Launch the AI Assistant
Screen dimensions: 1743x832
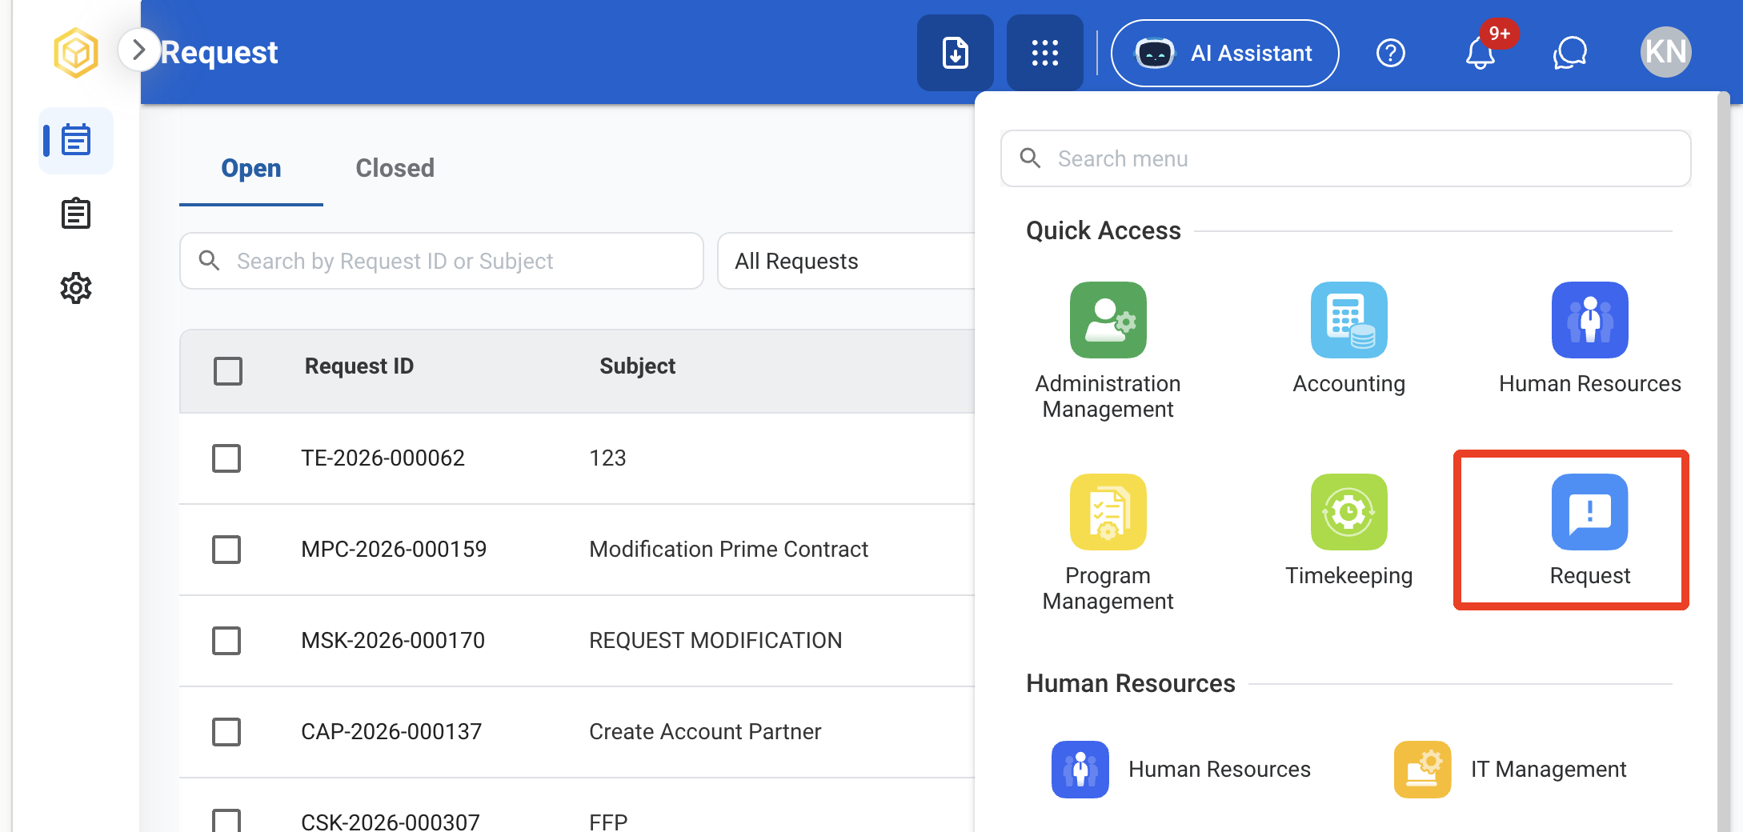click(1225, 53)
